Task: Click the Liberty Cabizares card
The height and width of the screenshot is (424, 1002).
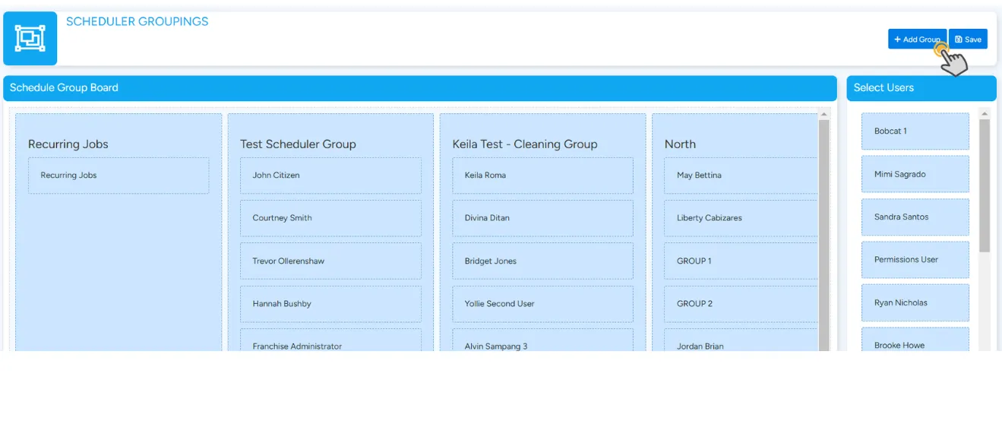Action: [741, 218]
